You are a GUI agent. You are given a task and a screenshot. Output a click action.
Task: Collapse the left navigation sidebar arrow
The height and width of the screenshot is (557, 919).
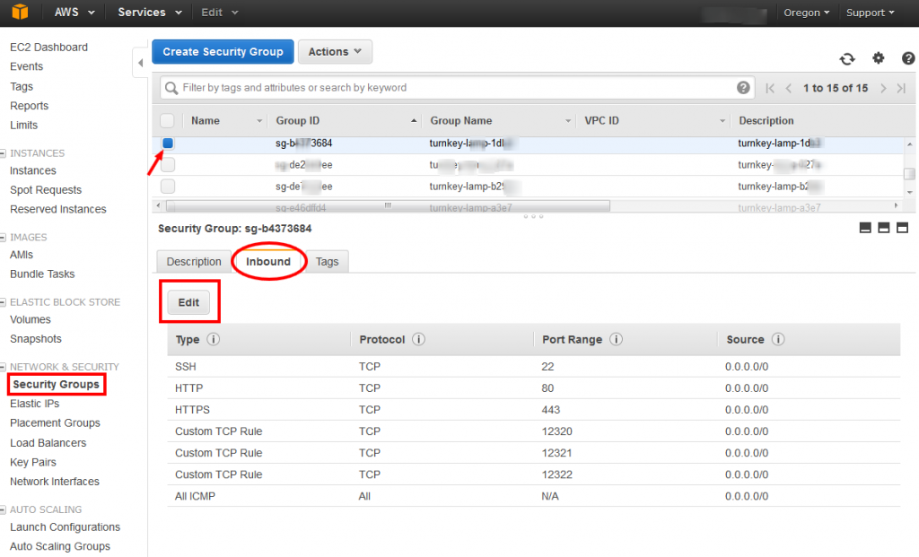click(141, 63)
